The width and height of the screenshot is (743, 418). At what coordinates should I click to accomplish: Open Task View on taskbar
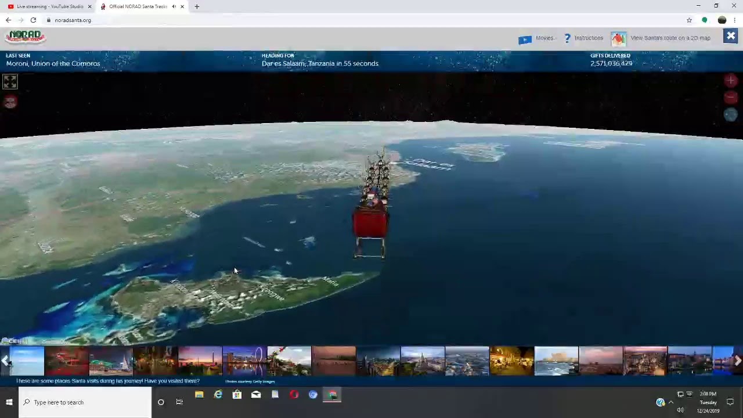tap(179, 402)
